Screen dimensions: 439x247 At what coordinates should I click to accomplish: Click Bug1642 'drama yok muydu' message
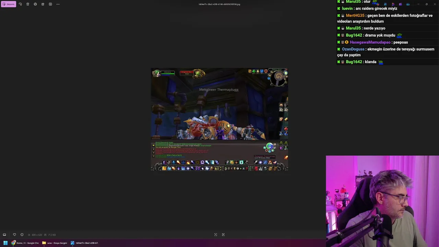pyautogui.click(x=369, y=35)
